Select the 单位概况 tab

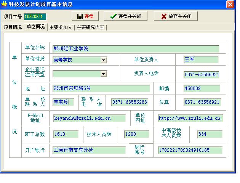click(35, 27)
